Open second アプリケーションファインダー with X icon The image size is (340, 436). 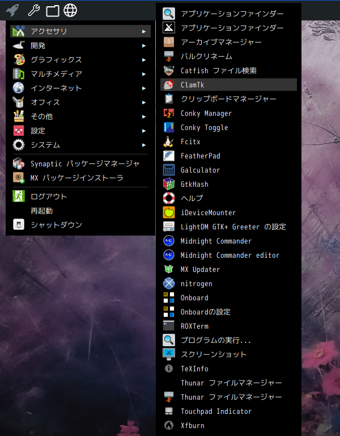(x=229, y=28)
